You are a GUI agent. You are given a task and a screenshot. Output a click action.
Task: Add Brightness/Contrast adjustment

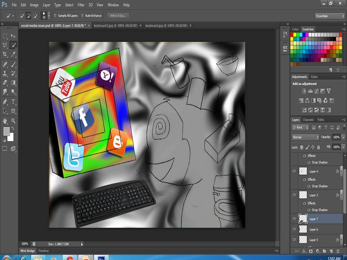click(304, 91)
